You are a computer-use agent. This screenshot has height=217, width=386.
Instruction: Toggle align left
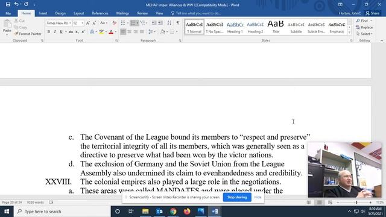(x=123, y=32)
